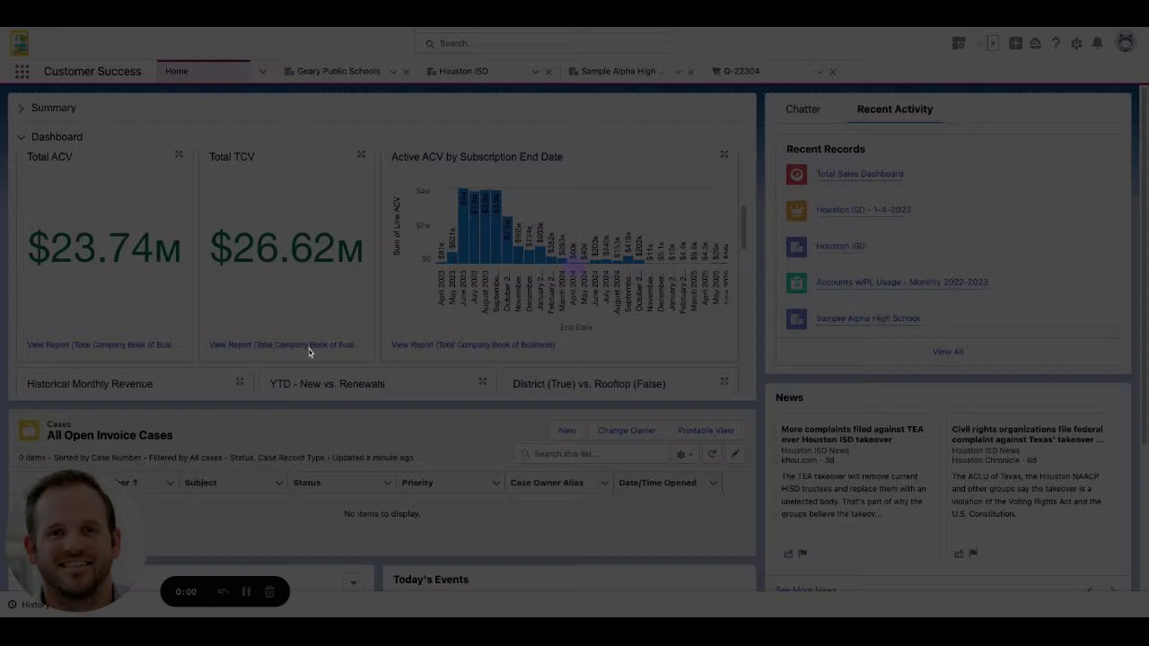Open Sample Alpha High School recent record

click(x=868, y=319)
